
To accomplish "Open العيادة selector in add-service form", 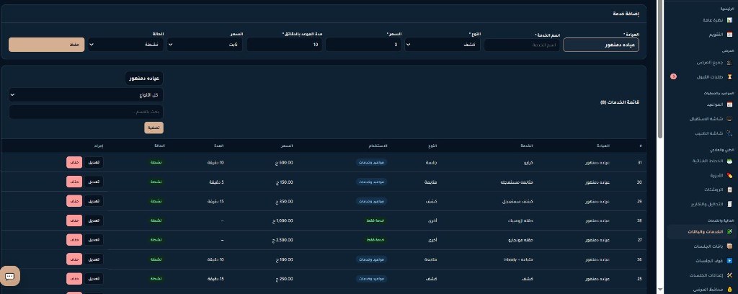I will point(601,45).
